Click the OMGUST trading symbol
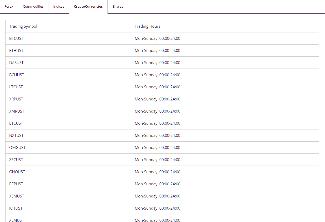 [x=17, y=147]
